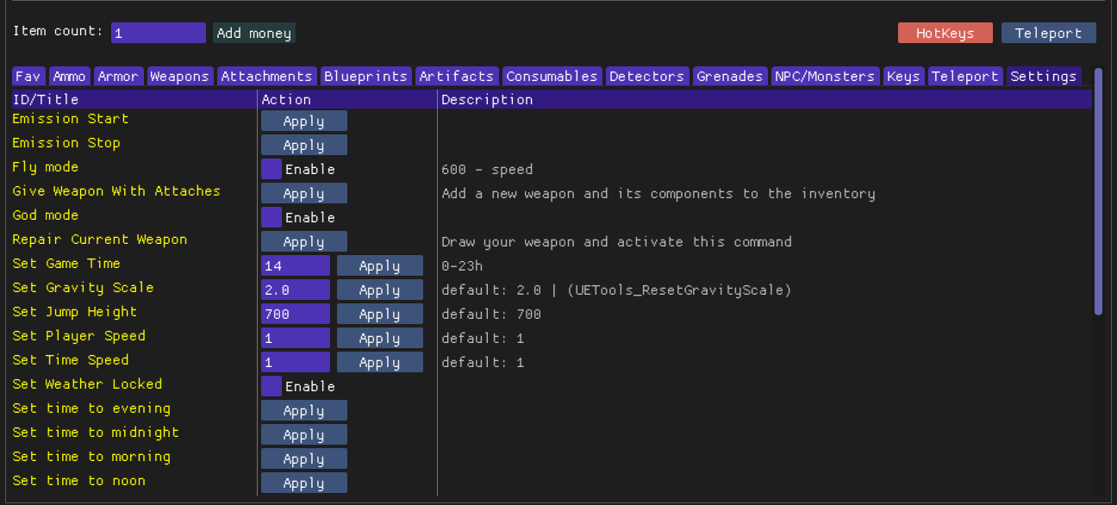Apply the Set Game Time value

379,265
